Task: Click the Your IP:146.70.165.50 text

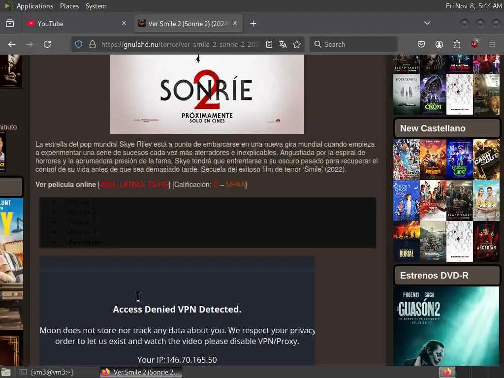Action: tap(177, 360)
